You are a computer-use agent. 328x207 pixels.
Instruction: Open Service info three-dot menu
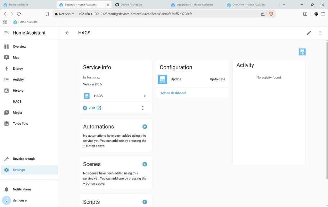click(143, 108)
